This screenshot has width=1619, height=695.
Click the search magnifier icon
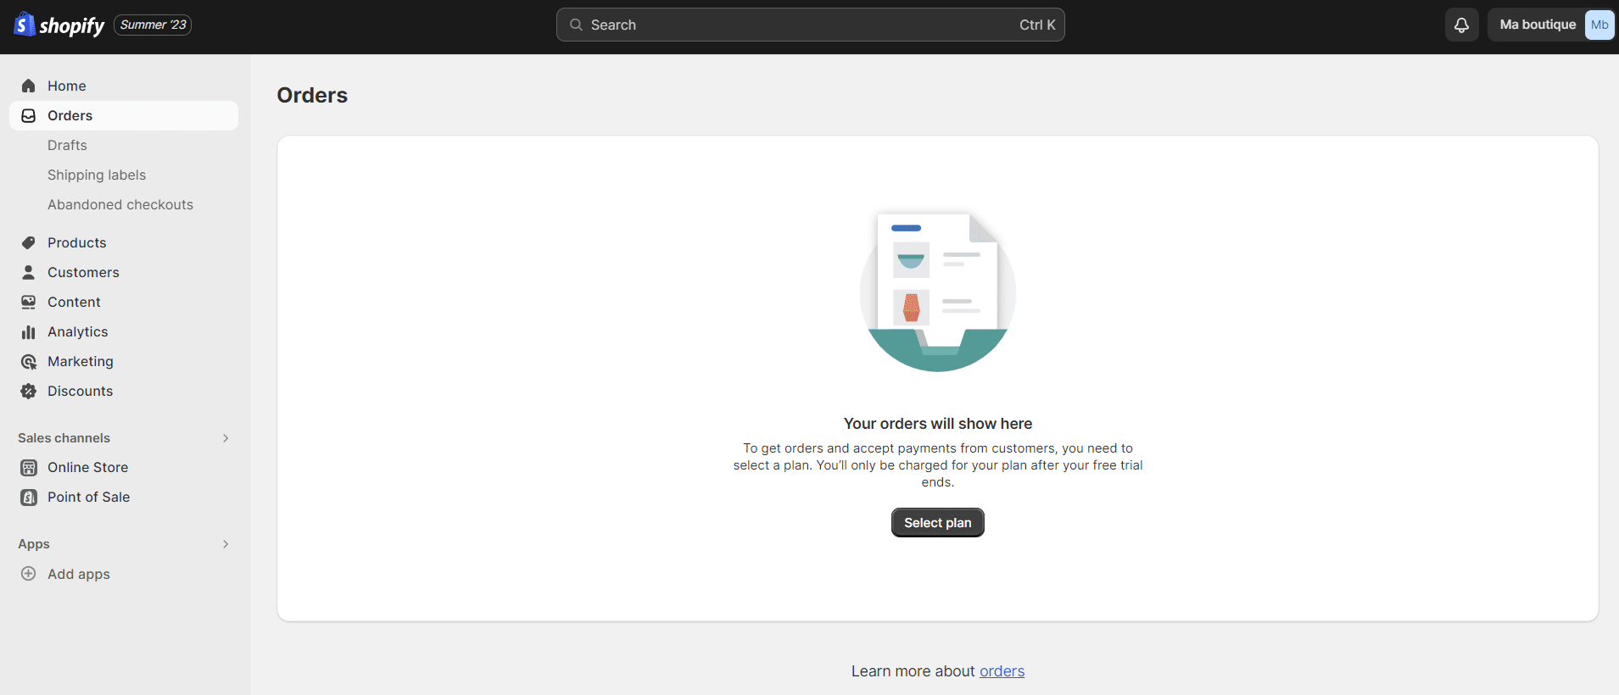pos(576,25)
